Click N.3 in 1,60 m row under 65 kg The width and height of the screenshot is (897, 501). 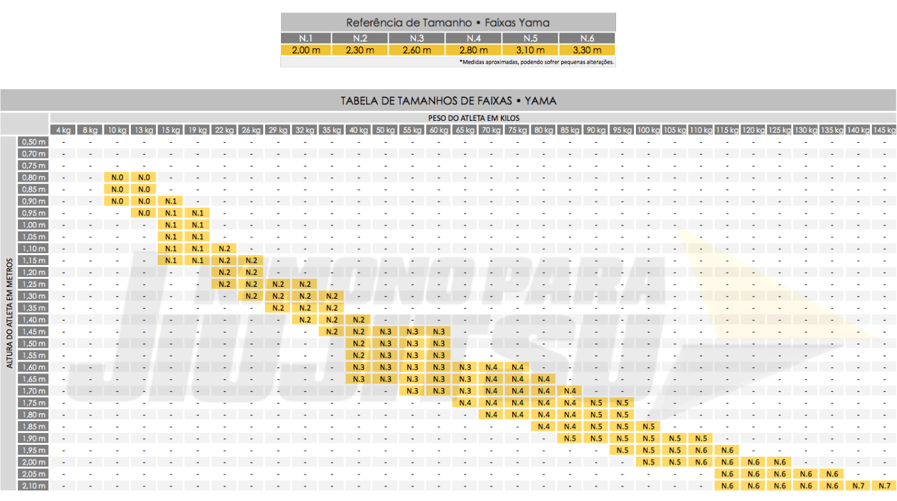pos(465,367)
